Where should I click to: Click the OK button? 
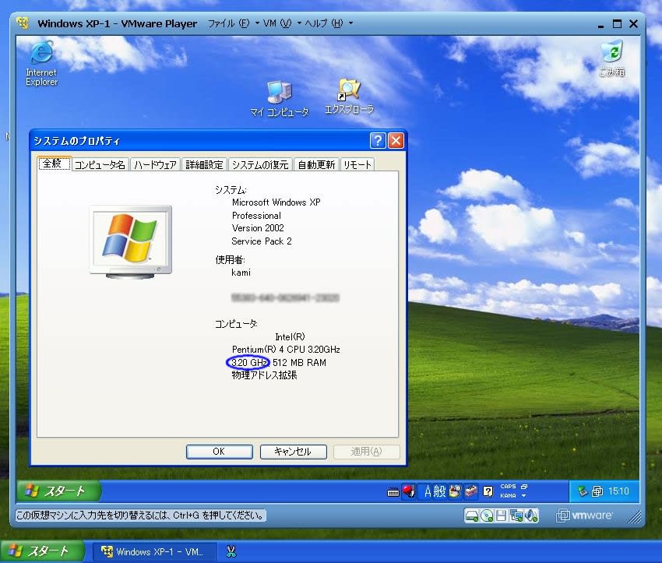click(219, 452)
